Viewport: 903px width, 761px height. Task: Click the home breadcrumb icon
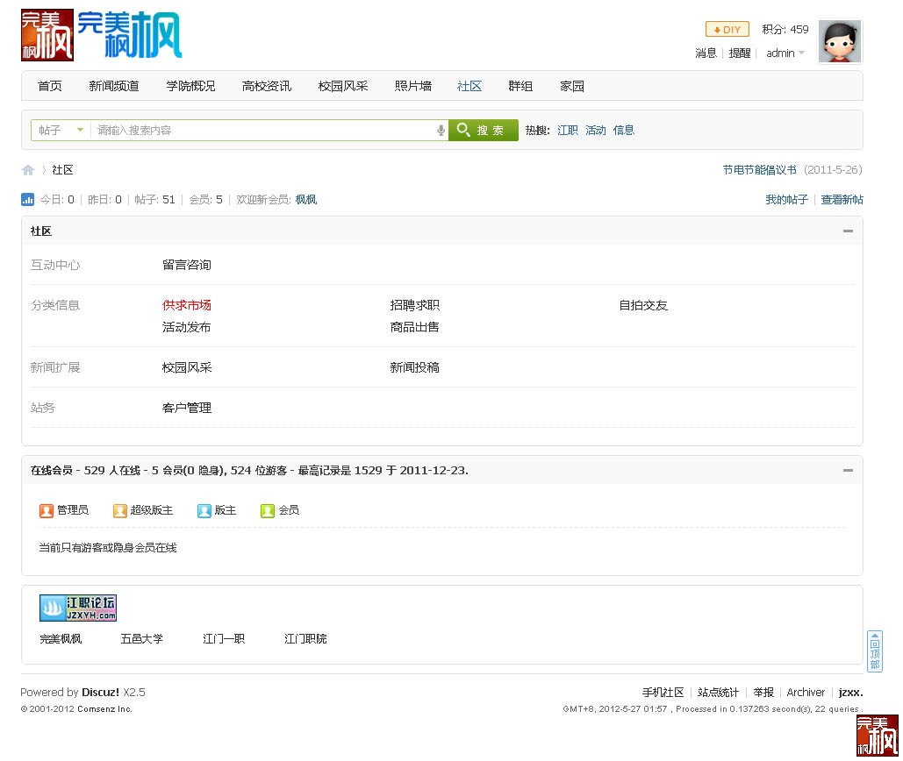[28, 170]
